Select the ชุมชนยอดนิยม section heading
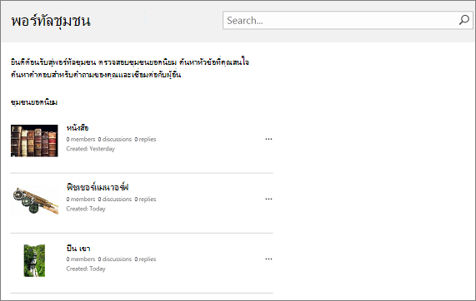This screenshot has width=476, height=301. (34, 102)
